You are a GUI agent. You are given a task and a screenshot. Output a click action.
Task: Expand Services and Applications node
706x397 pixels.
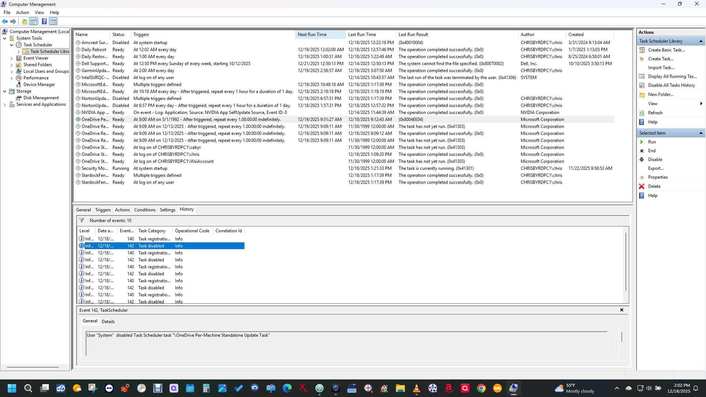(x=4, y=105)
